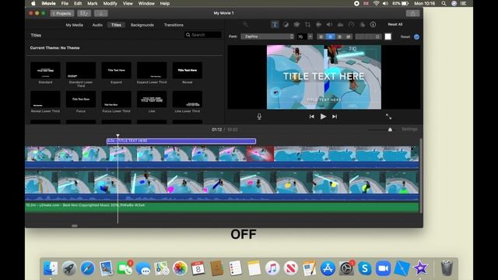Open App Store from the Dock

tap(328, 268)
